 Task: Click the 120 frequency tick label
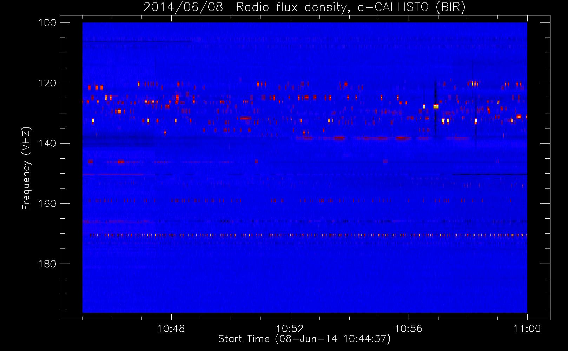(x=47, y=83)
